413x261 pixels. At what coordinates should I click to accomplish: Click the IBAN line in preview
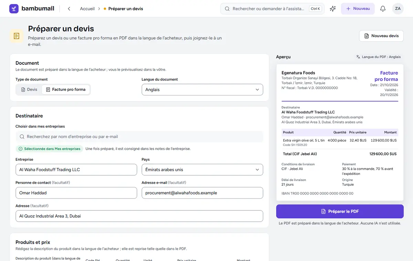317,193
